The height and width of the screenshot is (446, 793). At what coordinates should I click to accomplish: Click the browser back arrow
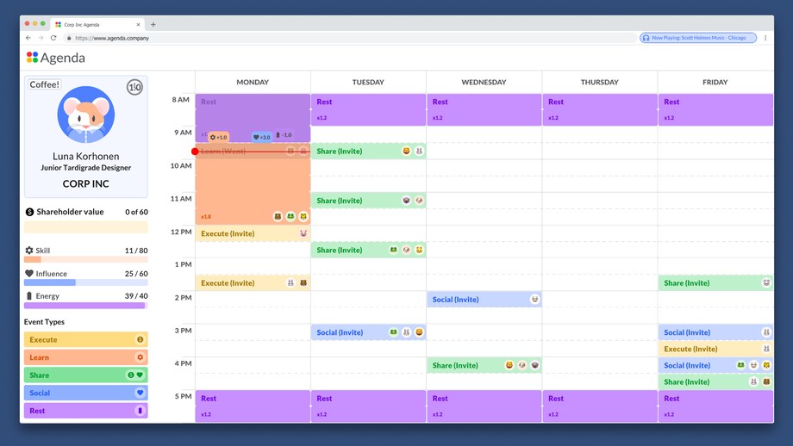28,38
